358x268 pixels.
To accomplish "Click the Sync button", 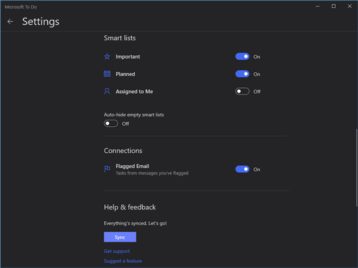I will pyautogui.click(x=120, y=237).
